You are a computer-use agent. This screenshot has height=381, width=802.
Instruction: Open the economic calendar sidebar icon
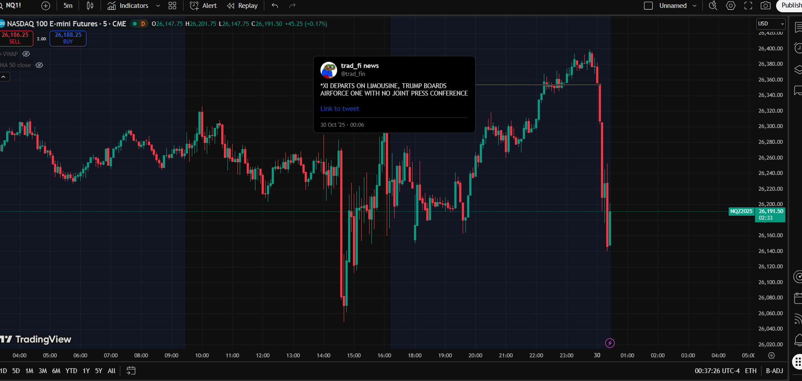pyautogui.click(x=798, y=299)
